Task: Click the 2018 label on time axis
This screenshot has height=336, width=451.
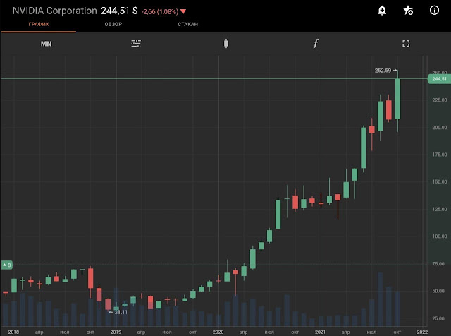Action: point(13,332)
